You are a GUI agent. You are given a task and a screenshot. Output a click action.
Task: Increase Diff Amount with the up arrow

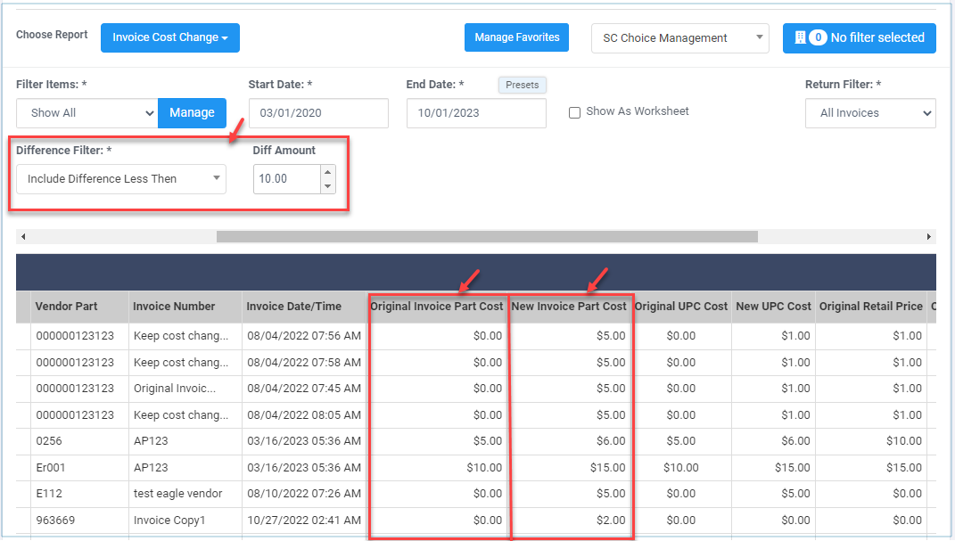(327, 173)
